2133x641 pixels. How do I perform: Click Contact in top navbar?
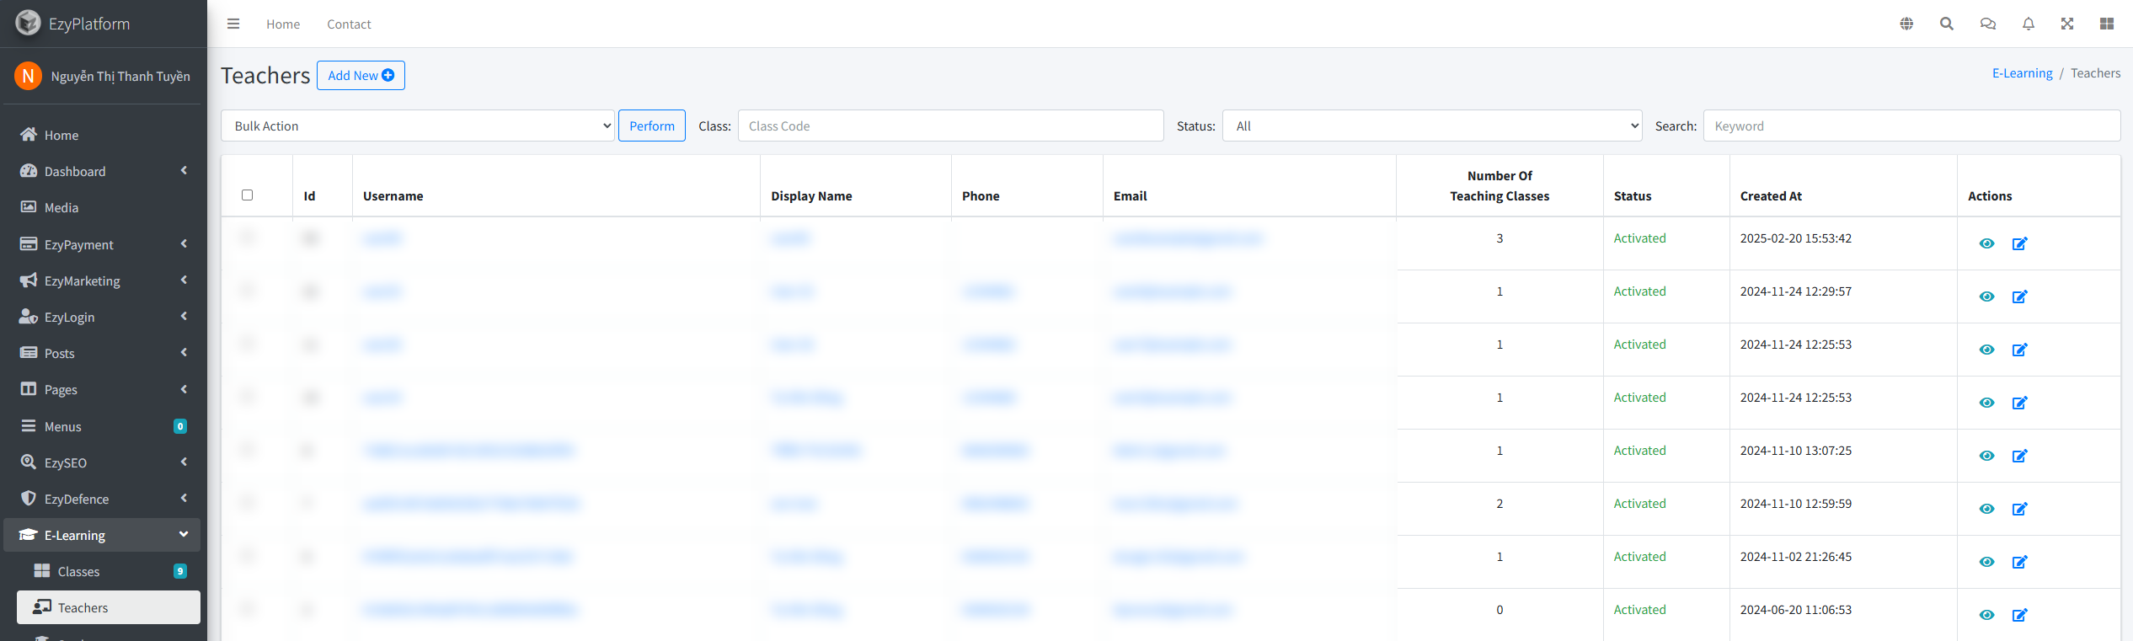pyautogui.click(x=349, y=24)
